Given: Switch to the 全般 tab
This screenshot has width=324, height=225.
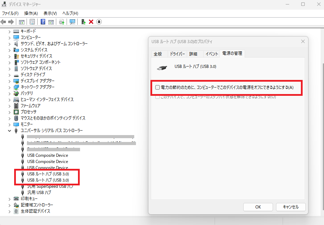Looking at the screenshot, I should pos(158,54).
